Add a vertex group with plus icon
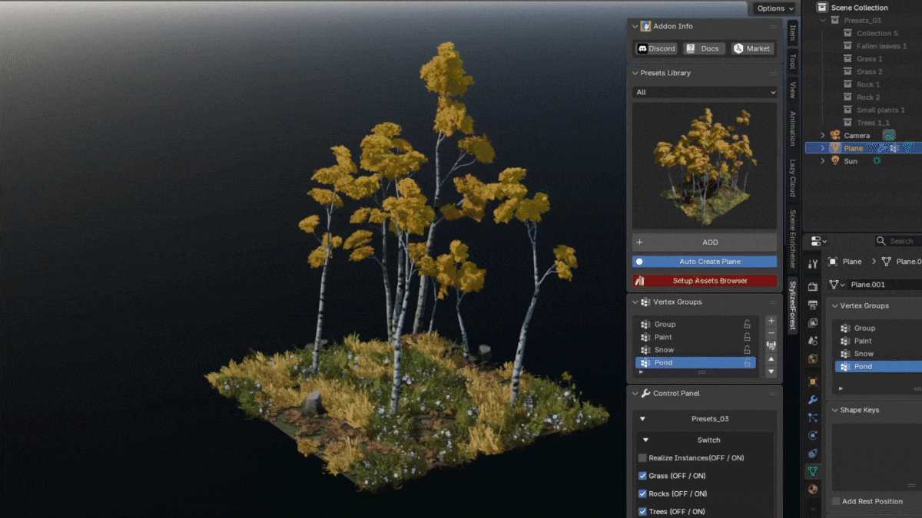 [x=771, y=321]
